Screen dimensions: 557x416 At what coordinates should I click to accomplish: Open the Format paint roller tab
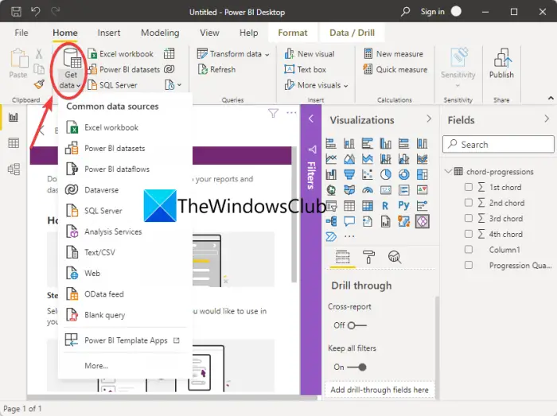[368, 256]
